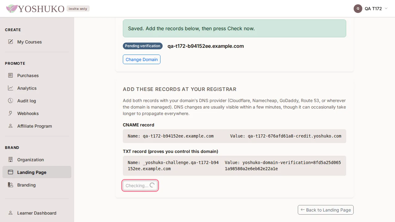The height and width of the screenshot is (222, 395).
Task: Click the TXT record verification value
Action: click(283, 166)
